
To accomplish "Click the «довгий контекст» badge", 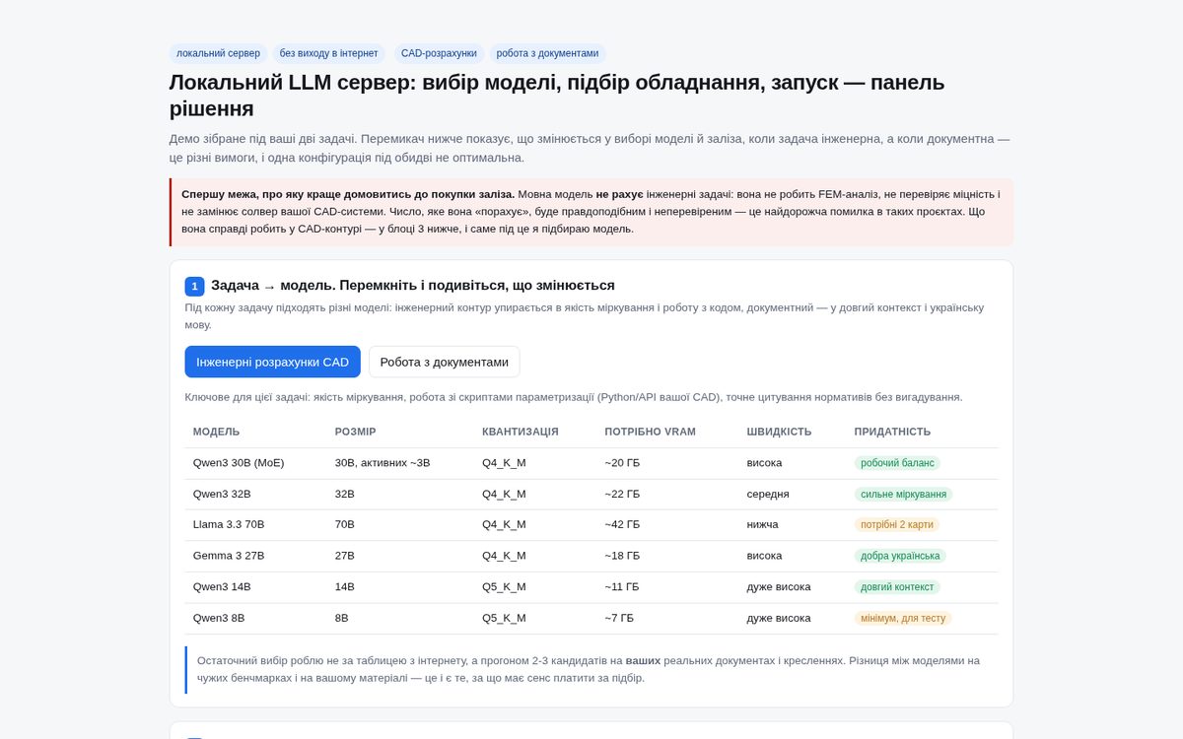I will pos(897,586).
